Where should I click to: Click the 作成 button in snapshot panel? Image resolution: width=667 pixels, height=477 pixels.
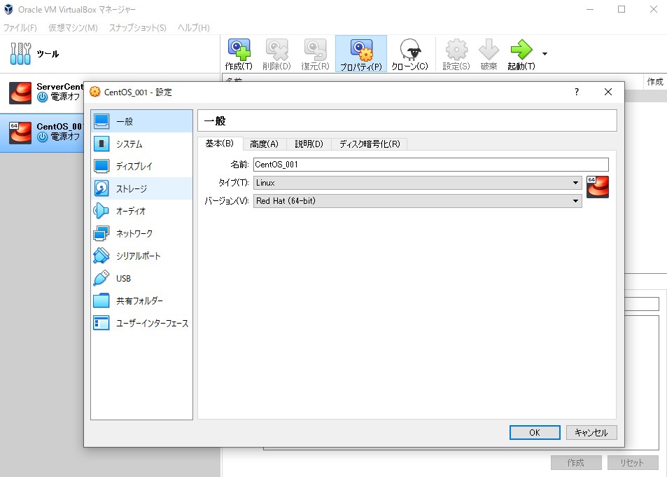(x=576, y=462)
